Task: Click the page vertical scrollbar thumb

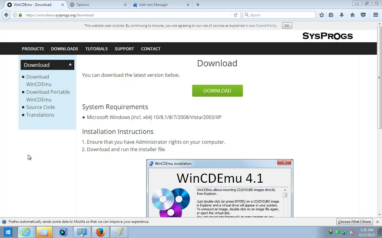Action: tap(379, 78)
